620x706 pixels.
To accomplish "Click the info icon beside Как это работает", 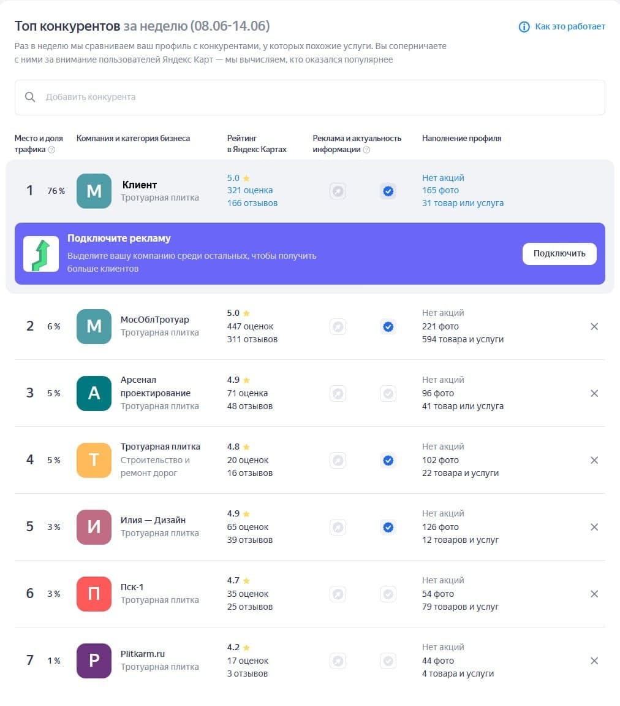I will tap(524, 27).
